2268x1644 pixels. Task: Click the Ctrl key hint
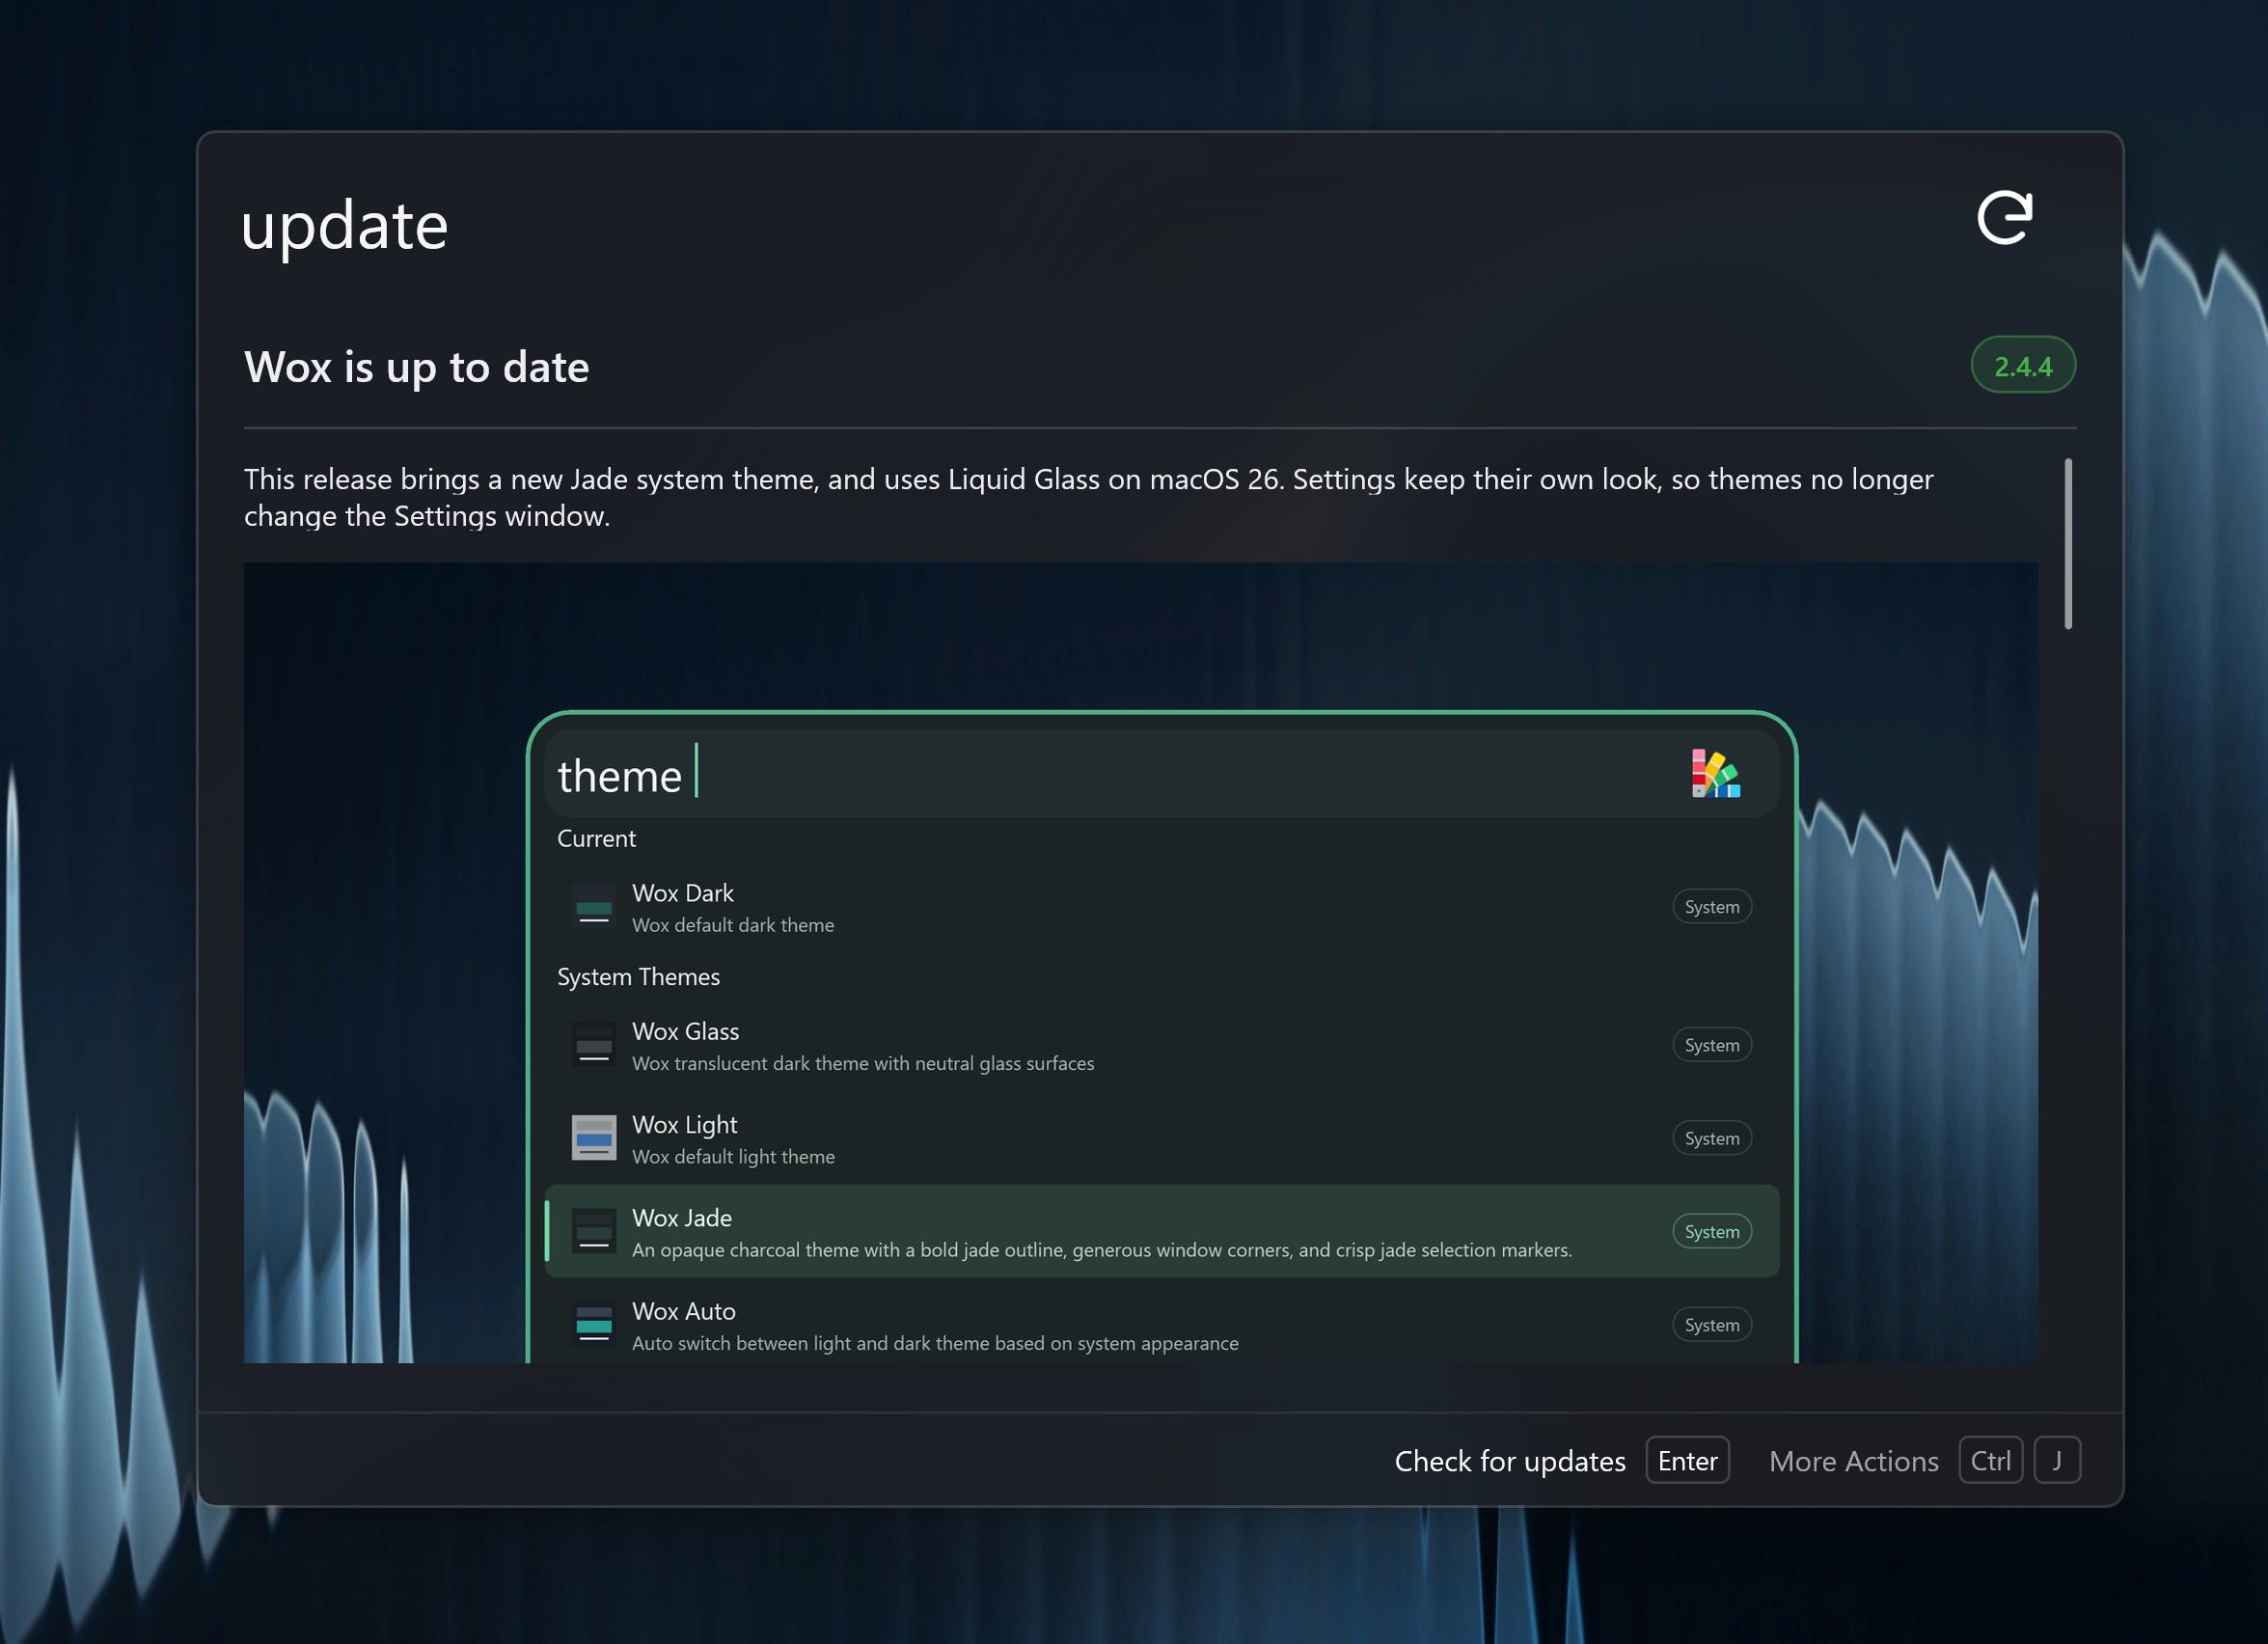[x=1991, y=1461]
